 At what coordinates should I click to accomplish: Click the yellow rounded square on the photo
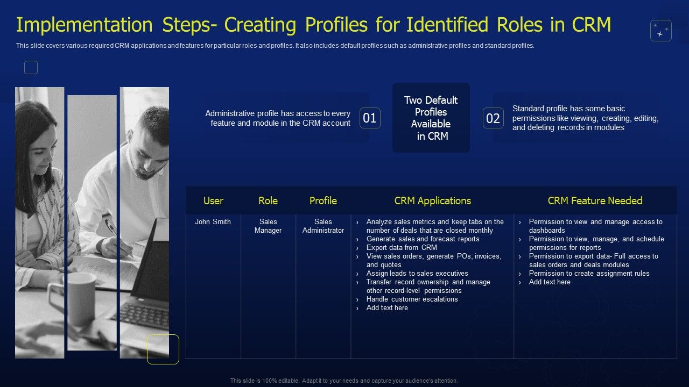(163, 349)
